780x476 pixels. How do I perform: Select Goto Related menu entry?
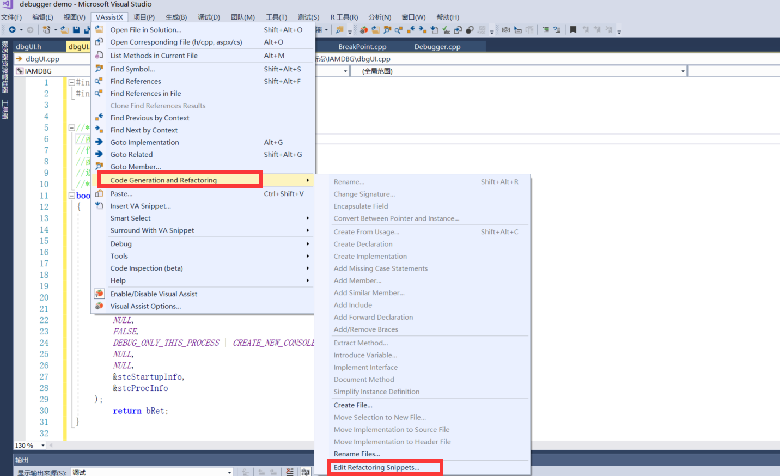pos(203,155)
